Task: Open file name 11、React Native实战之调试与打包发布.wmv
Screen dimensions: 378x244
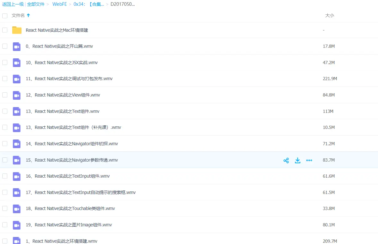Action: (69, 79)
